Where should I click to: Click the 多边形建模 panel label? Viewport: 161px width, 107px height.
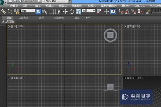point(9,21)
